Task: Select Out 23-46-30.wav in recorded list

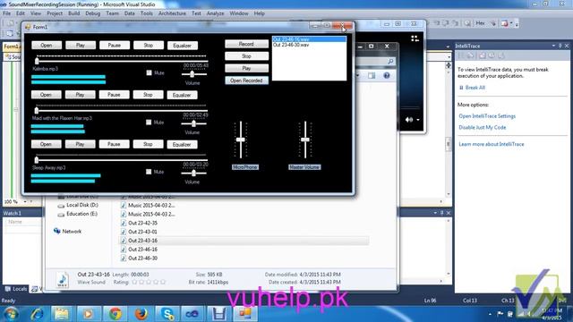Action: tap(291, 45)
